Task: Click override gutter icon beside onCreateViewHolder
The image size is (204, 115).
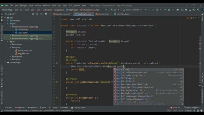Action: coord(57,63)
